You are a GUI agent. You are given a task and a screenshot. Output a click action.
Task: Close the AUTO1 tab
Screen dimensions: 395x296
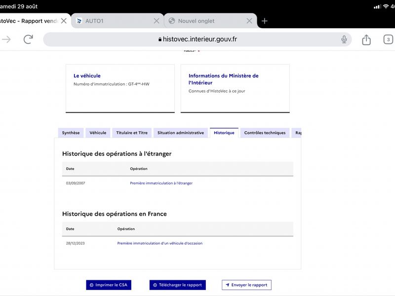click(157, 21)
